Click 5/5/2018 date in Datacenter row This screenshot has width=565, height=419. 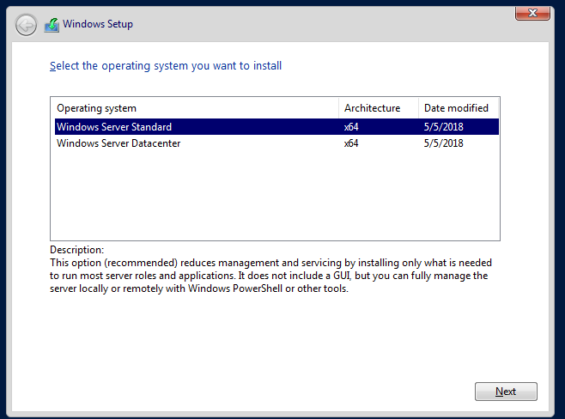click(x=444, y=143)
